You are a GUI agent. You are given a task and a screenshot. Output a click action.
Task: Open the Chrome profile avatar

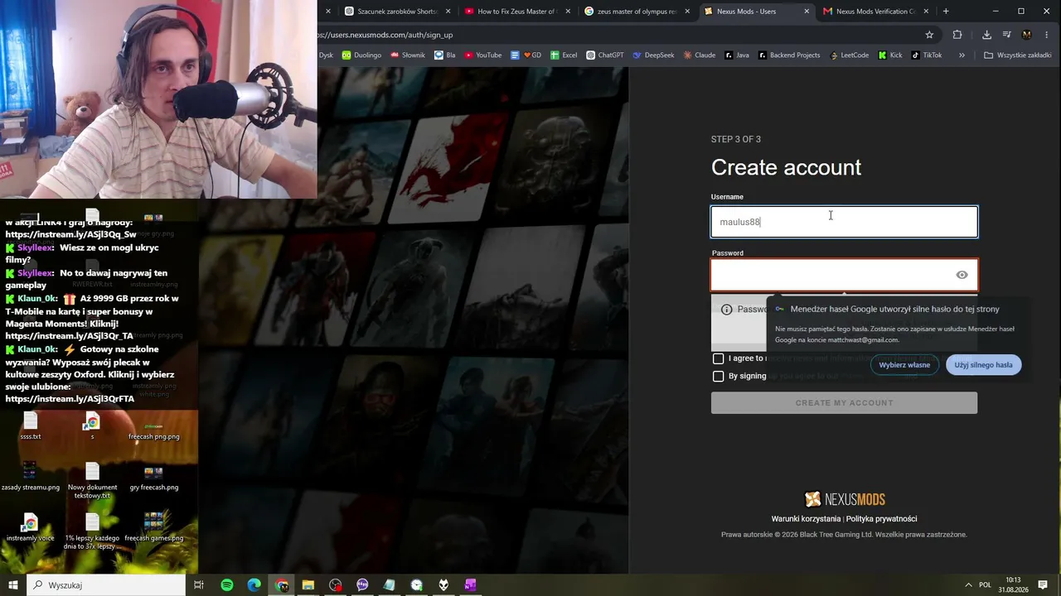1026,35
